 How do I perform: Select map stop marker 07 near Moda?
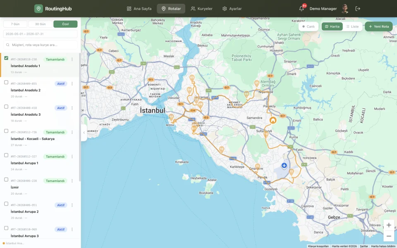pyautogui.click(x=171, y=117)
